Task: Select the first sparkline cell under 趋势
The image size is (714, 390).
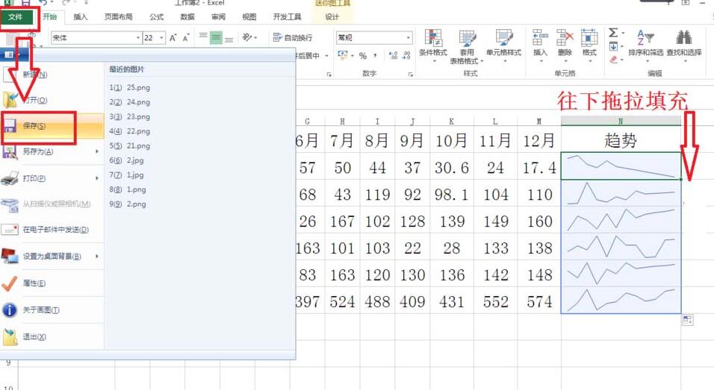Action: tap(620, 166)
